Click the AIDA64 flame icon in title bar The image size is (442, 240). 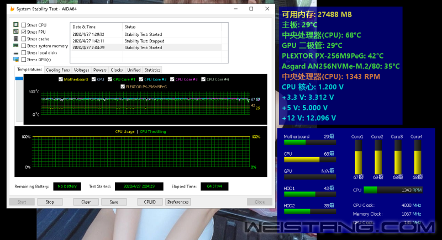pyautogui.click(x=12, y=9)
